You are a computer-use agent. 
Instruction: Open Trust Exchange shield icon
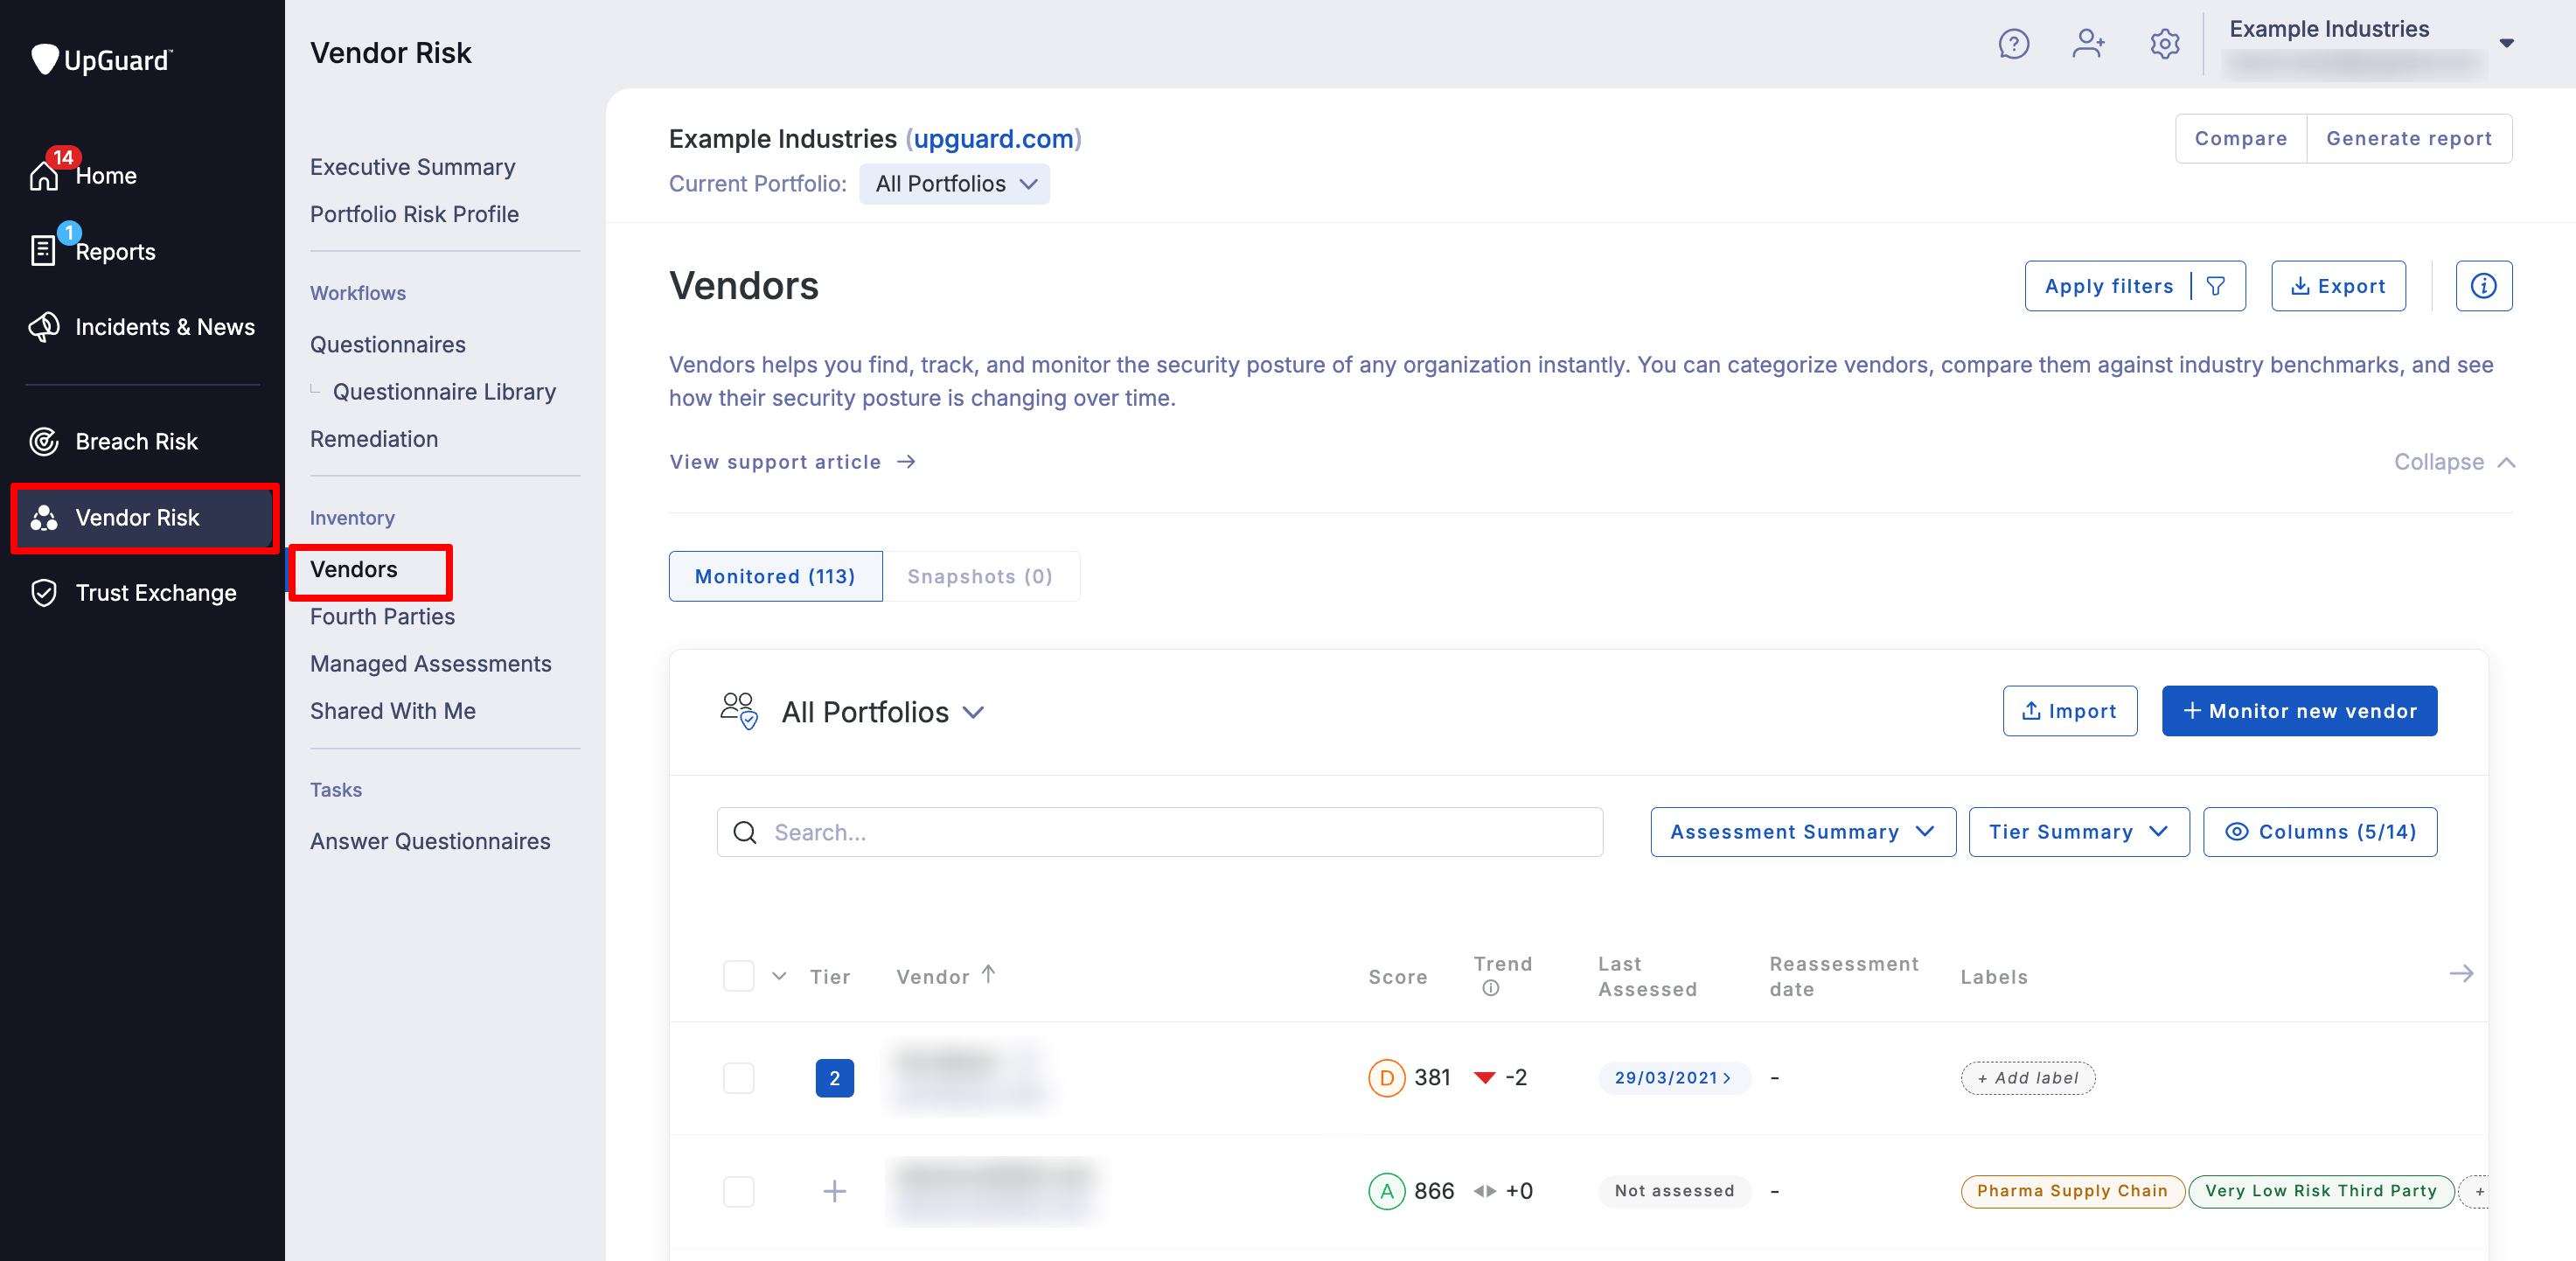[x=44, y=593]
